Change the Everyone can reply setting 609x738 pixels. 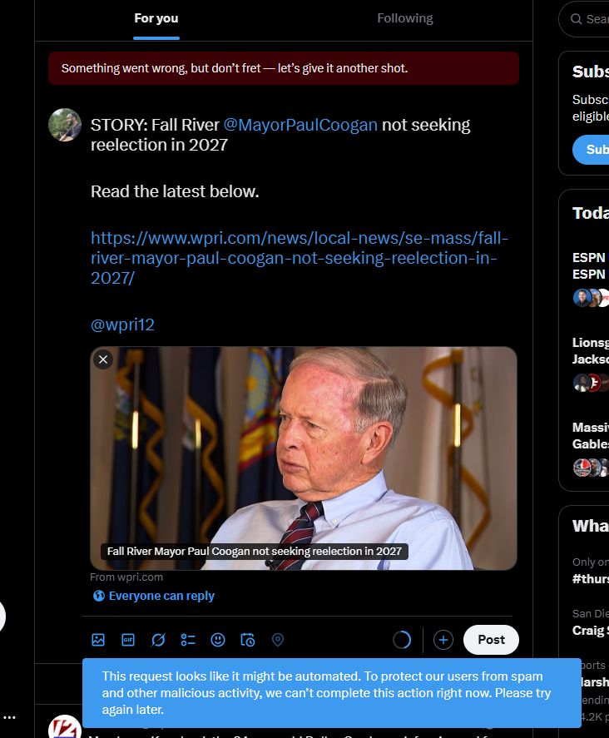pyautogui.click(x=153, y=596)
